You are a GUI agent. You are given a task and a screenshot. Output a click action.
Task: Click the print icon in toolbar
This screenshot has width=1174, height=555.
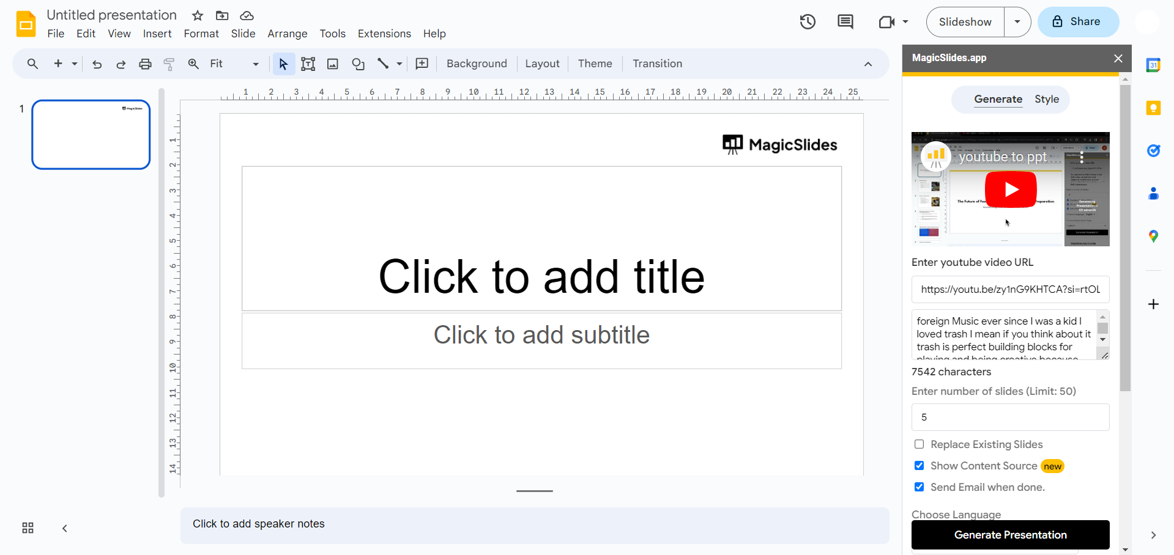point(145,64)
